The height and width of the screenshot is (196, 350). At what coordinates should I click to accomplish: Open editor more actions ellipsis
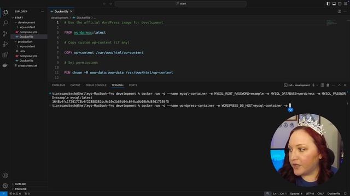(x=345, y=11)
